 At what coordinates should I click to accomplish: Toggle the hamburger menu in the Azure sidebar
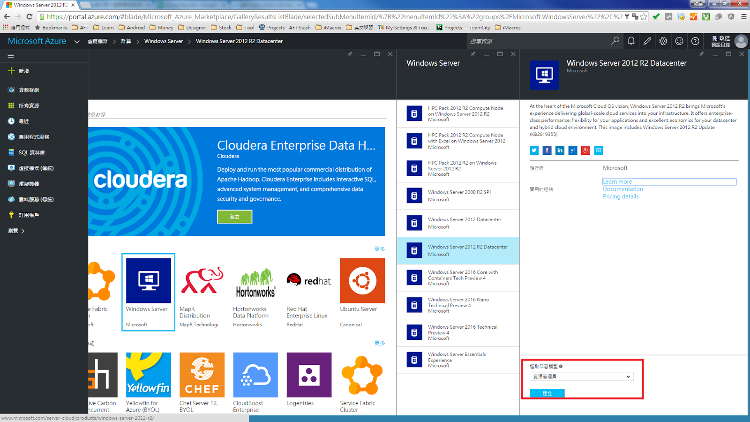pyautogui.click(x=11, y=56)
